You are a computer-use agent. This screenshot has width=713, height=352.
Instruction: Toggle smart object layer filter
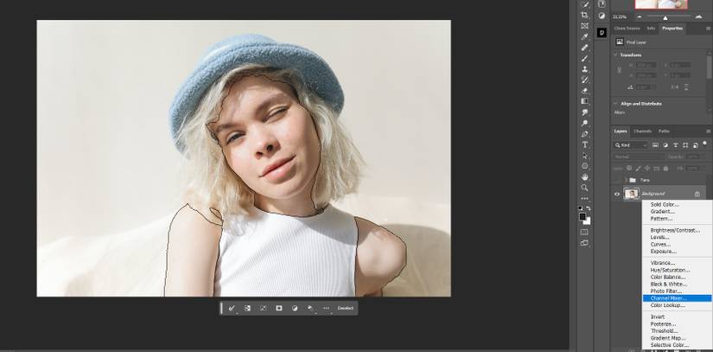tap(696, 145)
